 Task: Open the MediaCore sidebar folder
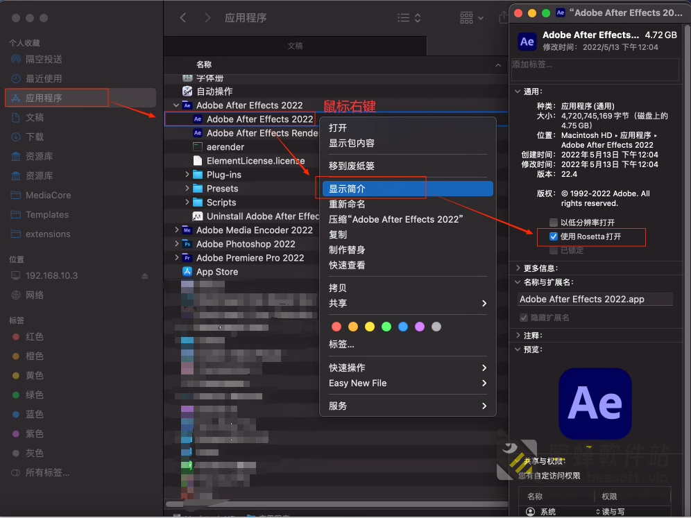pos(48,195)
